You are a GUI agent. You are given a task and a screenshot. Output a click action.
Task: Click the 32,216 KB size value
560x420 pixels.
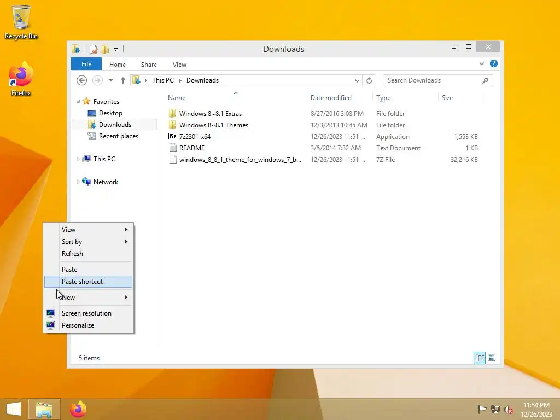tap(464, 160)
